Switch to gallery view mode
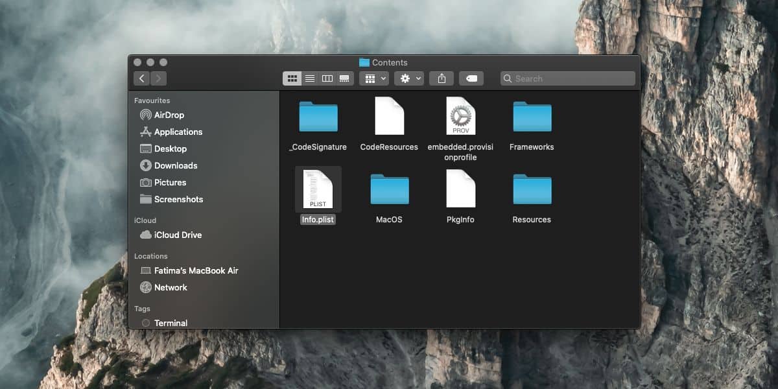Screen dimensions: 778x389 (345, 78)
